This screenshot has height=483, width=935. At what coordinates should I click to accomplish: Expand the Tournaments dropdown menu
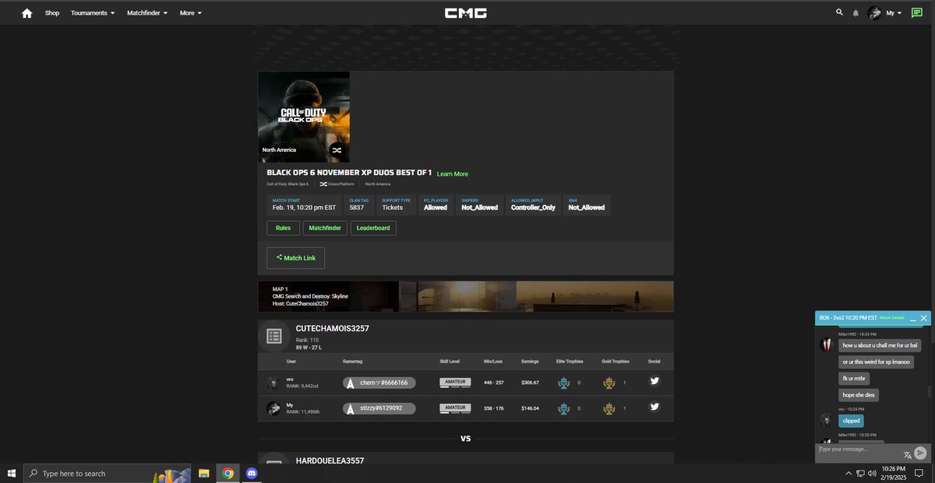[x=93, y=13]
